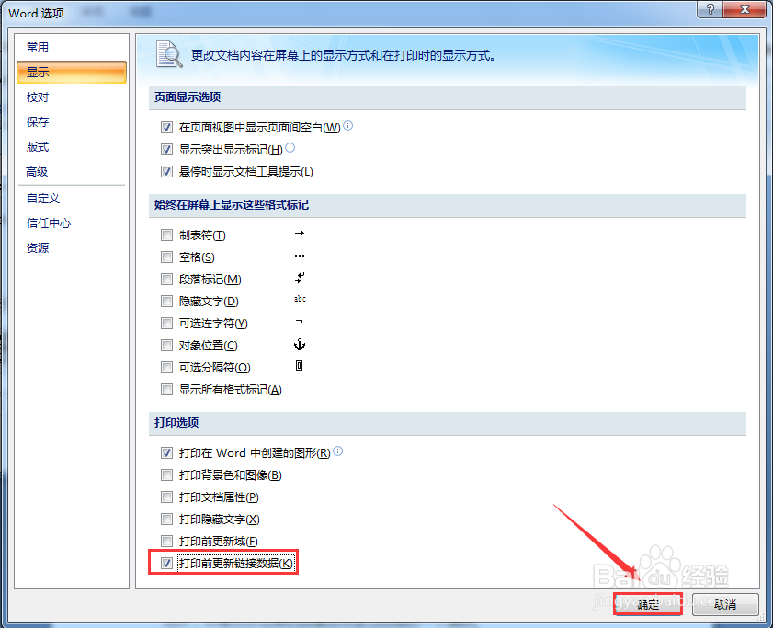
Task: Check 可选分隔符 checkbox
Action: tap(166, 368)
